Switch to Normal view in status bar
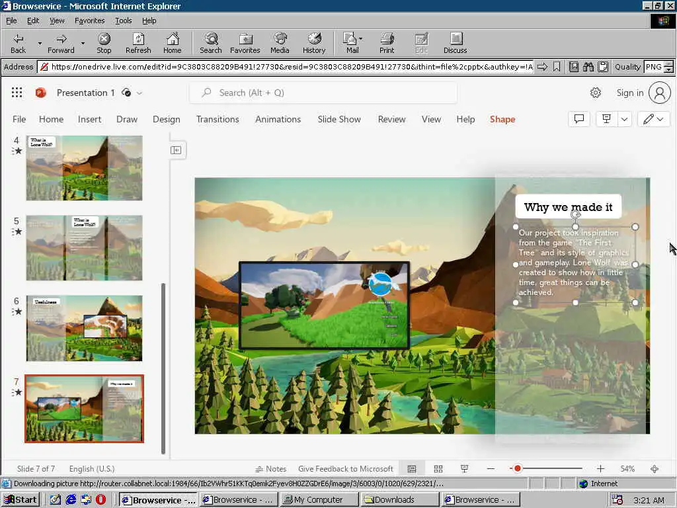This screenshot has width=677, height=508. click(x=412, y=469)
